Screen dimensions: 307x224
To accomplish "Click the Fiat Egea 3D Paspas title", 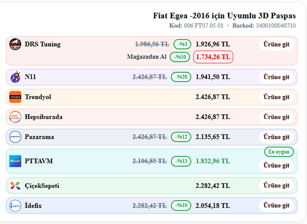I will [224, 16].
